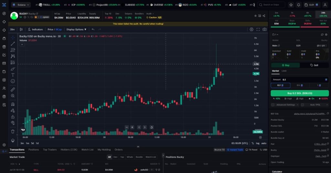Collapse the Positions Bucky side panel arrow

[x=163, y=156]
